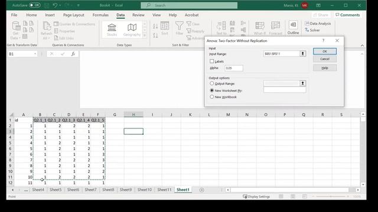Switch to the Formulas tab

coord(100,15)
